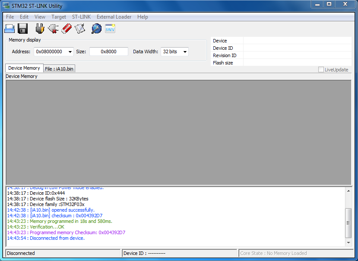Connect to the target via plug icon
The image size is (358, 261).
40,29
